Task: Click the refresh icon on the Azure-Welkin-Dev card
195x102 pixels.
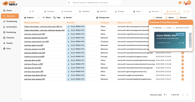Action: [180, 43]
